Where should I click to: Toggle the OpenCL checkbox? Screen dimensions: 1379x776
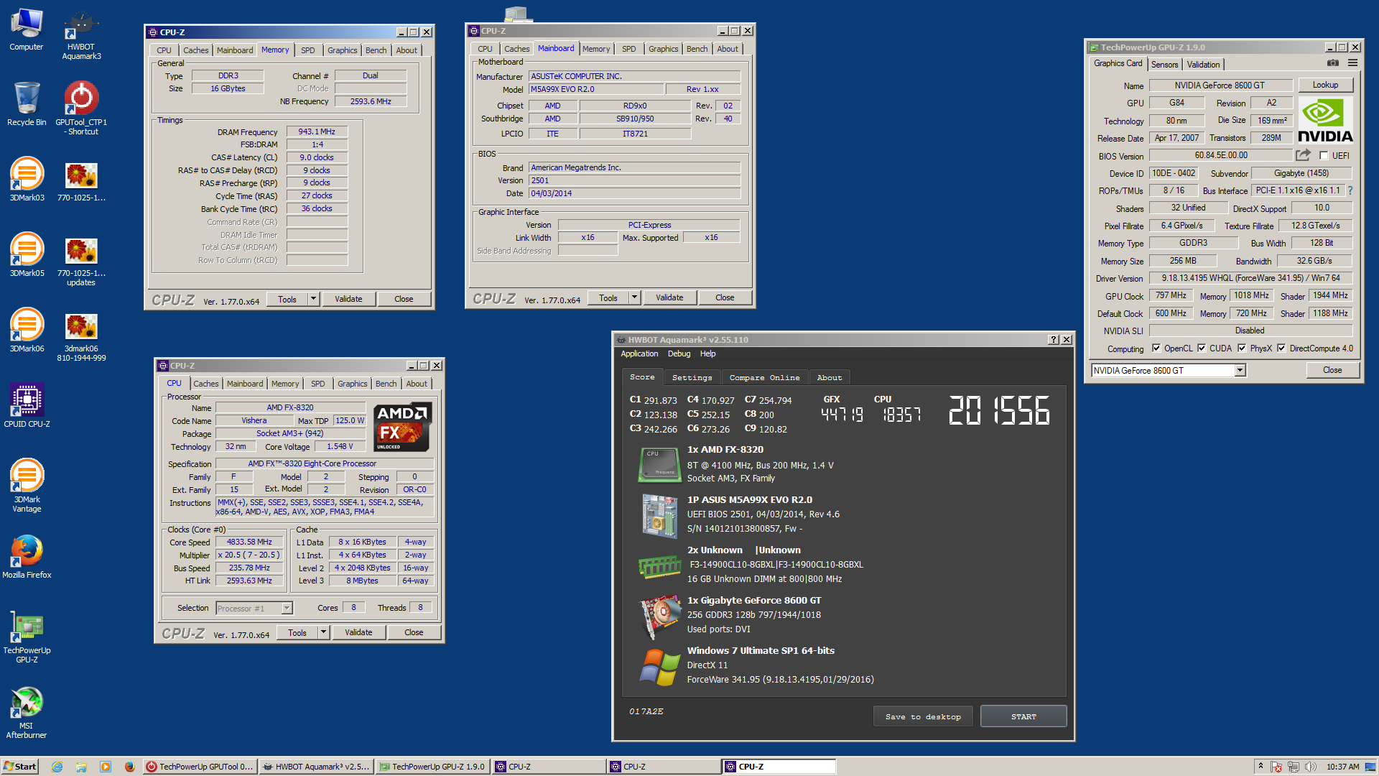(1156, 348)
